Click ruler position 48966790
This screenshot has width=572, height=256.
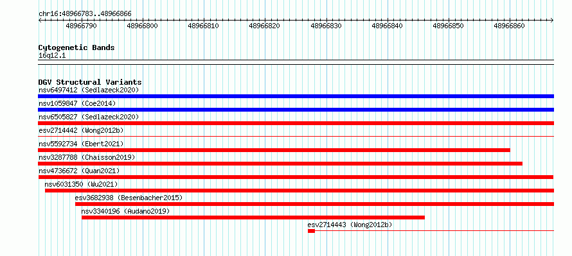(x=82, y=26)
